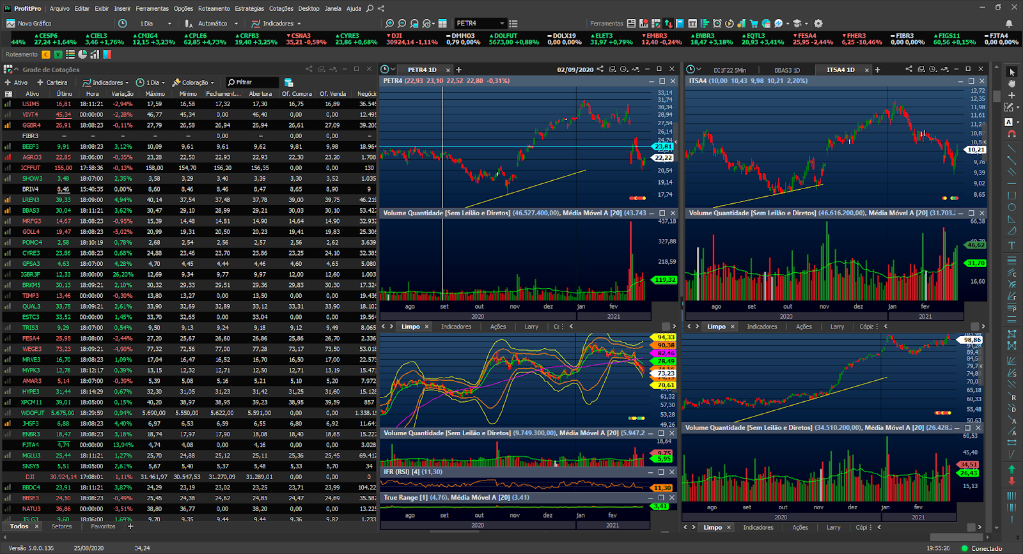Screen dimensions: 1023x554
Task: Add new tab beside Favoritos
Action: [x=130, y=527]
